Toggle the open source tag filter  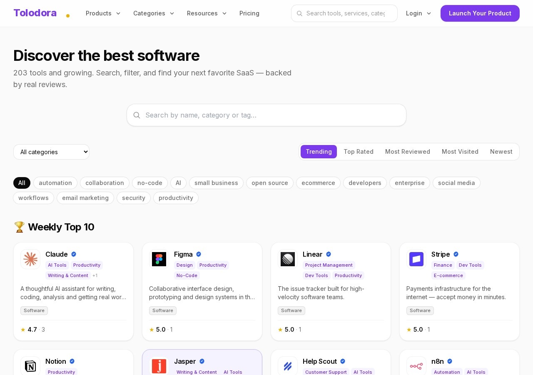[x=270, y=183]
